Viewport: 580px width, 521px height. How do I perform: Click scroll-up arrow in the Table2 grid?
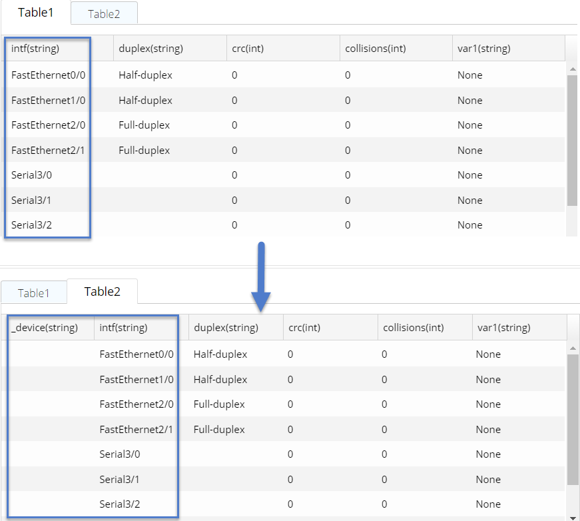(572, 348)
